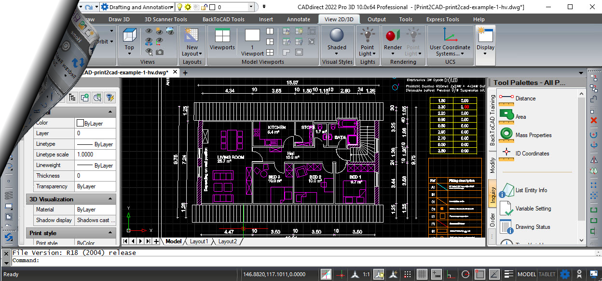Switch to the Layout2 tab
This screenshot has height=281, width=602.
228,241
